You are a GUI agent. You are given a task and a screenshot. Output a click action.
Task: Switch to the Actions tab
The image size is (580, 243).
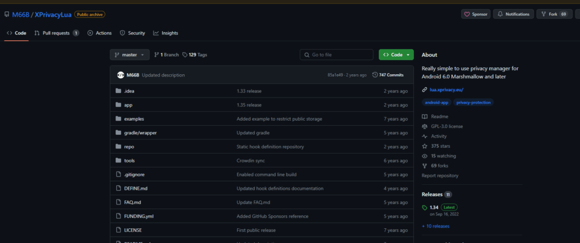(x=100, y=33)
